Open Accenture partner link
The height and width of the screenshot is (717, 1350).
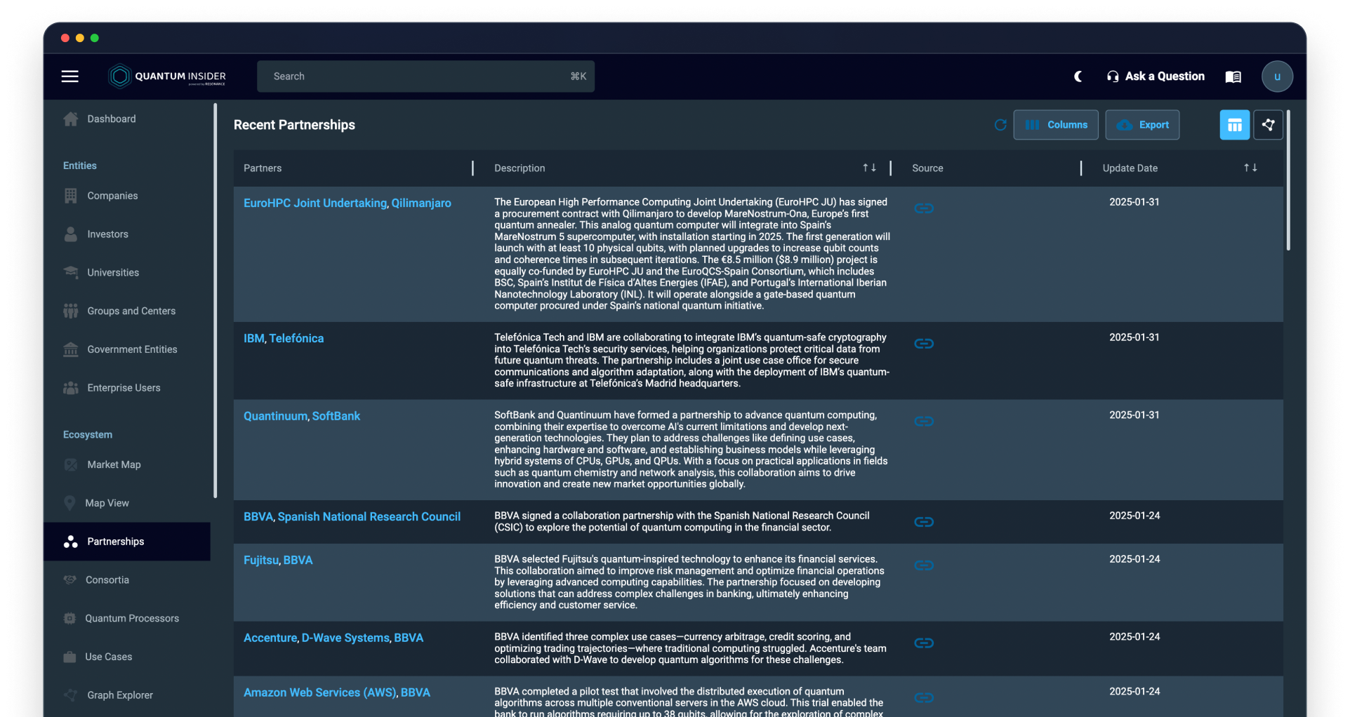point(270,638)
